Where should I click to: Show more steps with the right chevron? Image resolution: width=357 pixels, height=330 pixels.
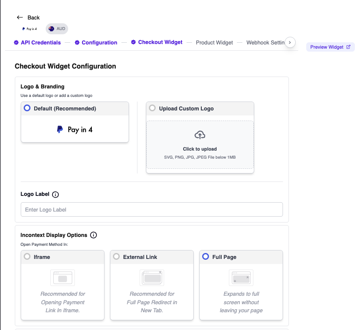[x=290, y=43]
